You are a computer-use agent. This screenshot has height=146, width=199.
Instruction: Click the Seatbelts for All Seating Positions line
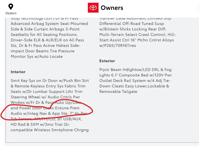pos(44,35)
